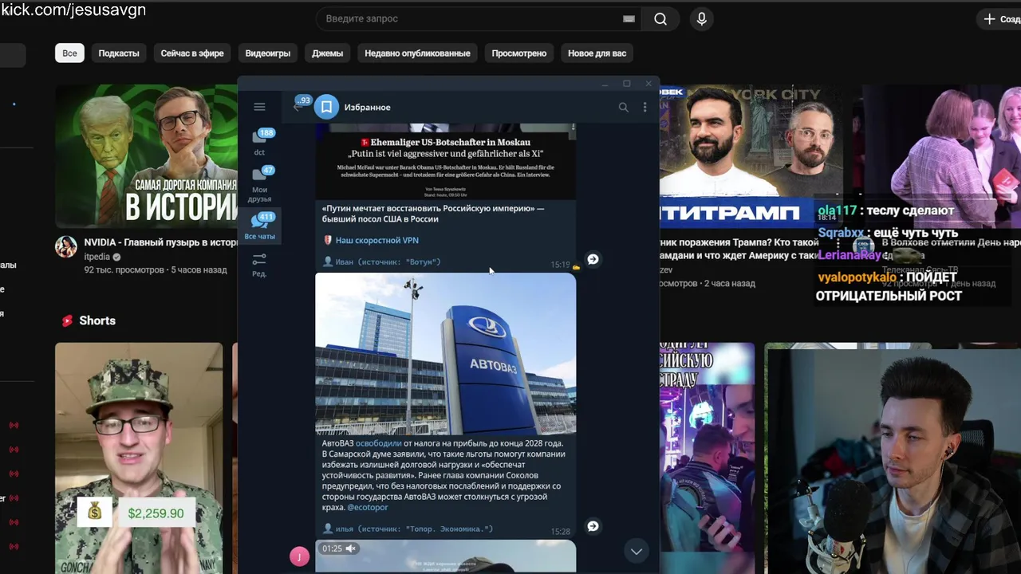Viewport: 1021px width, 574px height.
Task: Open the АНТИТРАМП video thumbnail
Action: (x=751, y=155)
